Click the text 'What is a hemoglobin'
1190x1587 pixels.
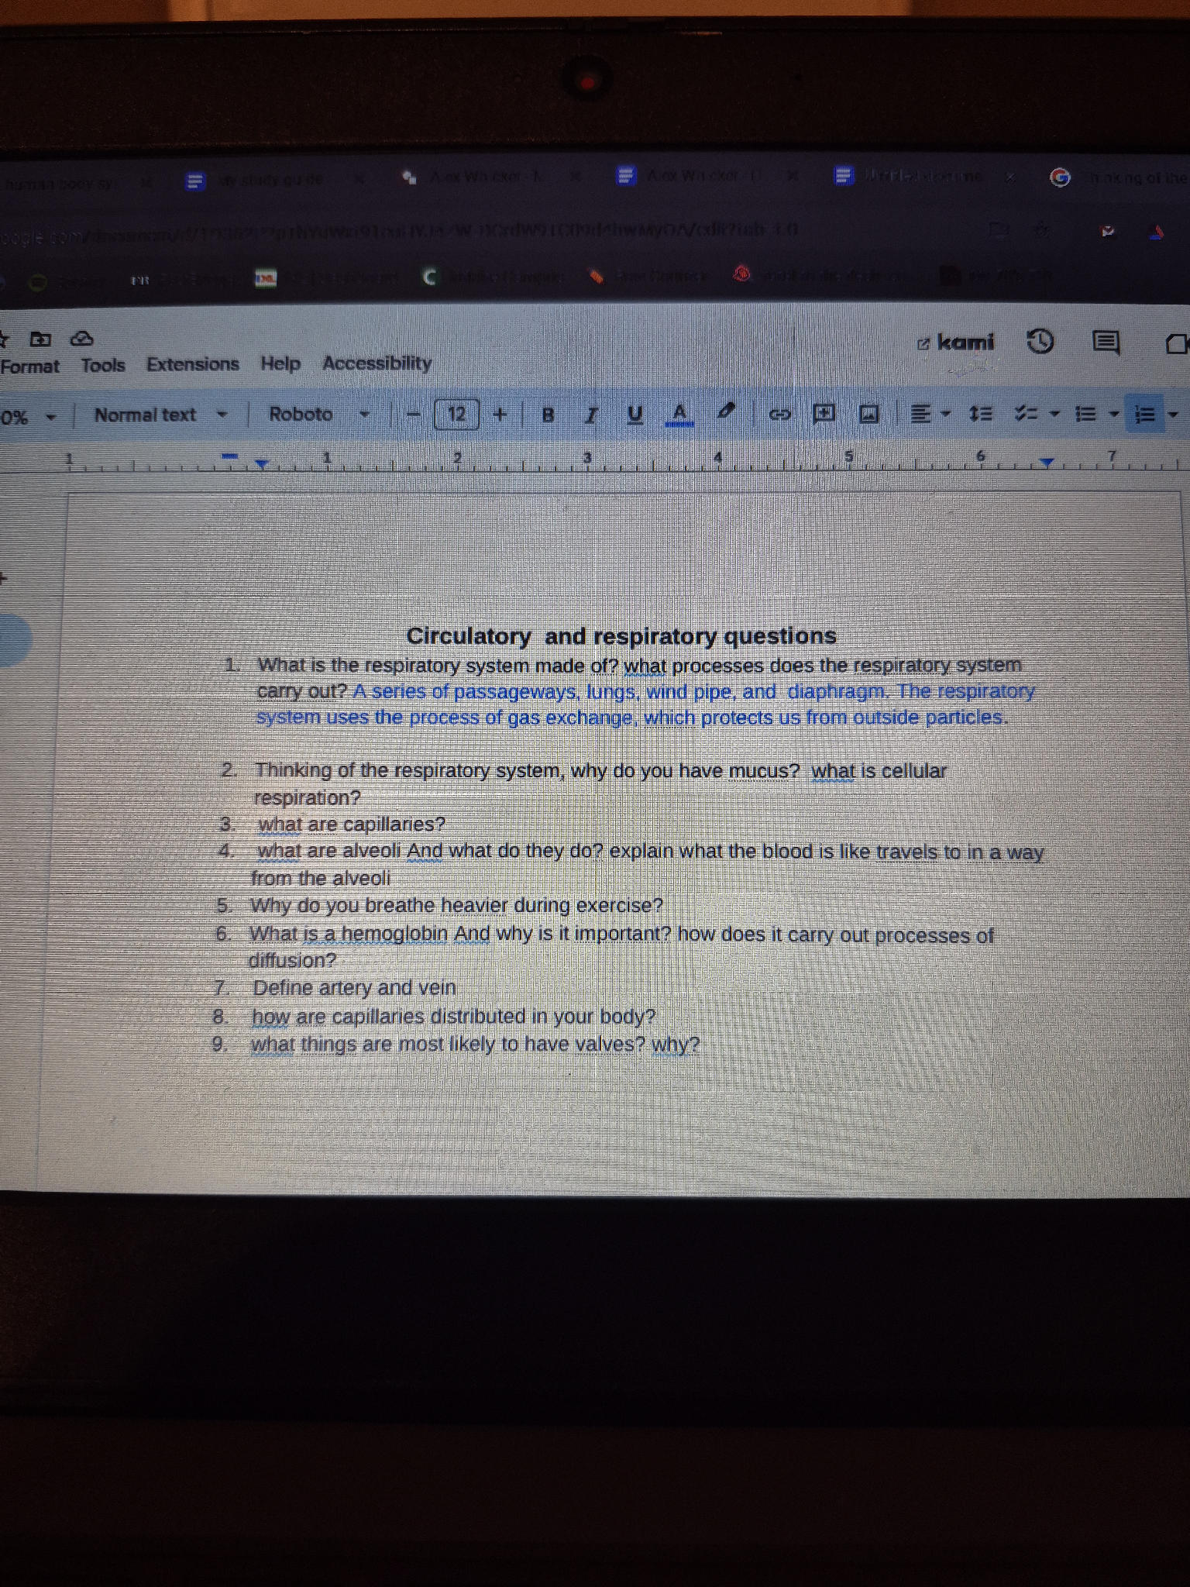349,934
